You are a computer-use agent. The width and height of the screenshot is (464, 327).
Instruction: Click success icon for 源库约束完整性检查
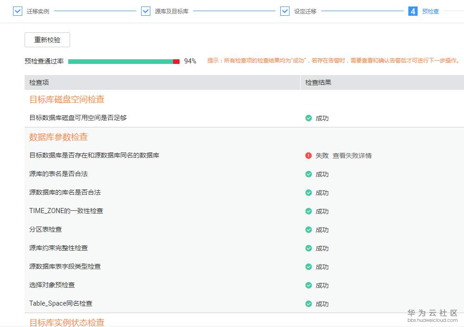click(x=309, y=248)
